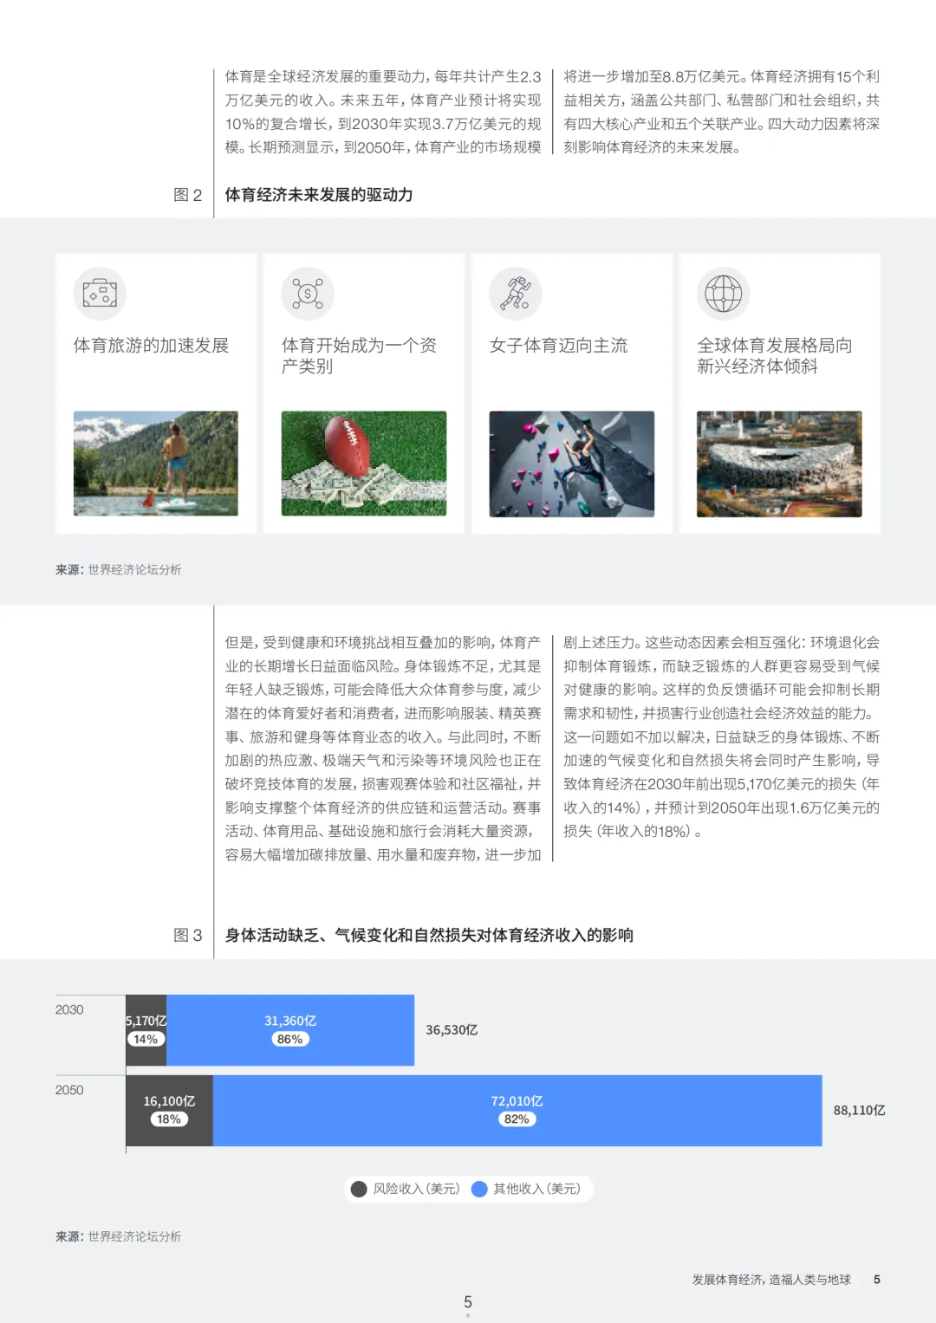Click the running athlete women's sports icon
The width and height of the screenshot is (936, 1323).
coord(516,294)
